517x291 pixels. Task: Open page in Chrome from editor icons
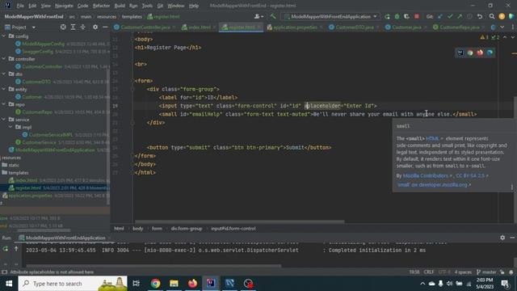[470, 53]
